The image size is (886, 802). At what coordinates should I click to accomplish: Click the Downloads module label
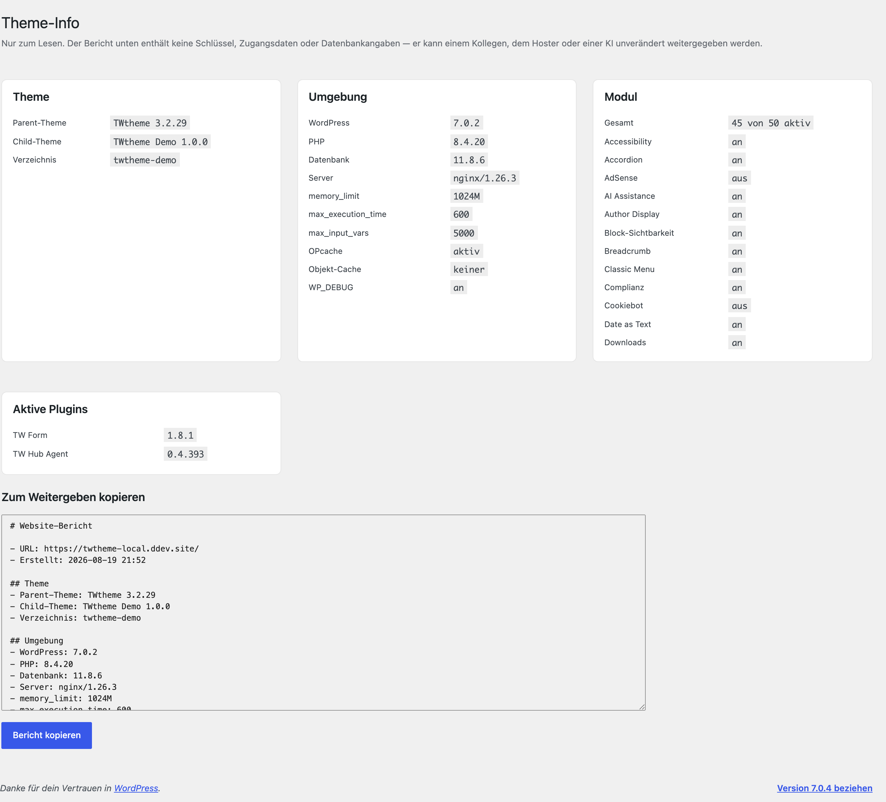(625, 343)
